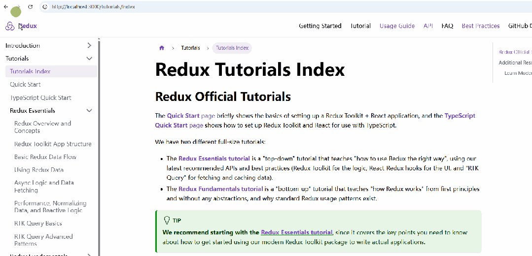
Task: Click the home icon in breadcrumbs
Action: [x=162, y=48]
